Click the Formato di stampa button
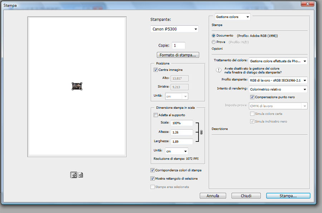The height and width of the screenshot is (213, 322). tap(178, 55)
